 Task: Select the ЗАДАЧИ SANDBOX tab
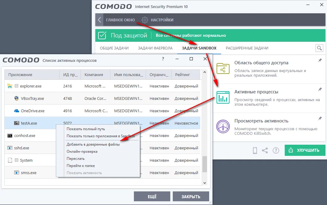(199, 48)
